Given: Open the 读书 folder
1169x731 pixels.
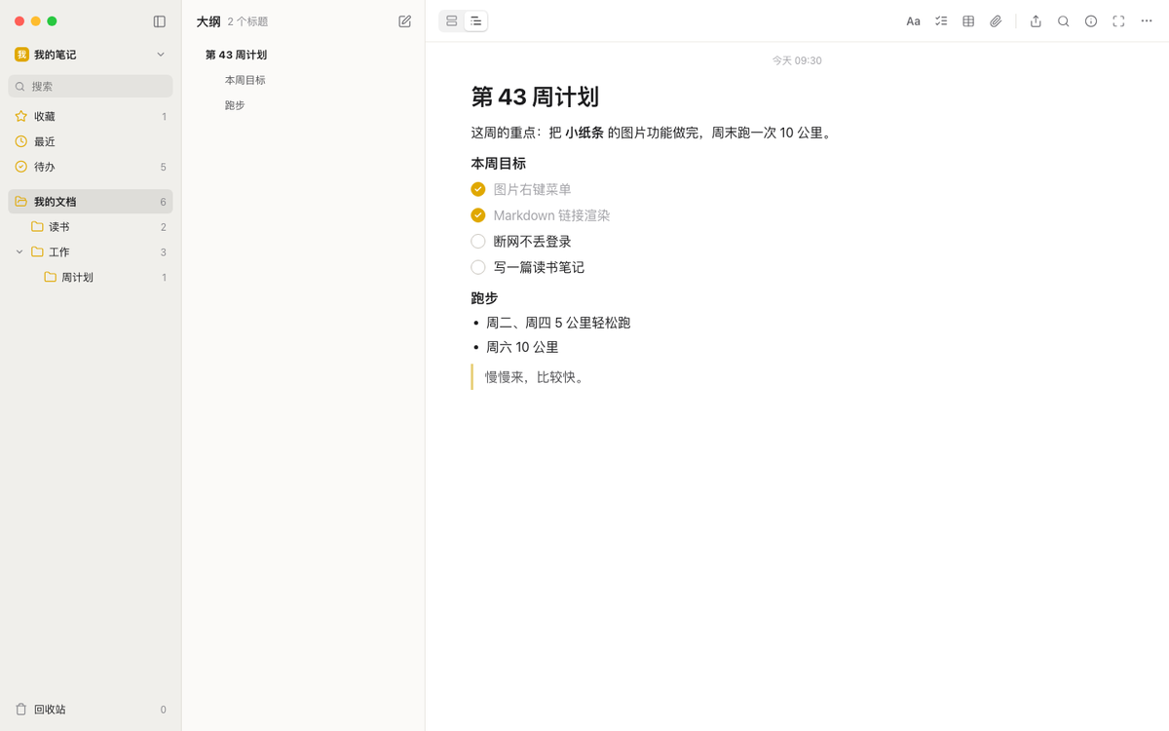Looking at the screenshot, I should [91, 227].
